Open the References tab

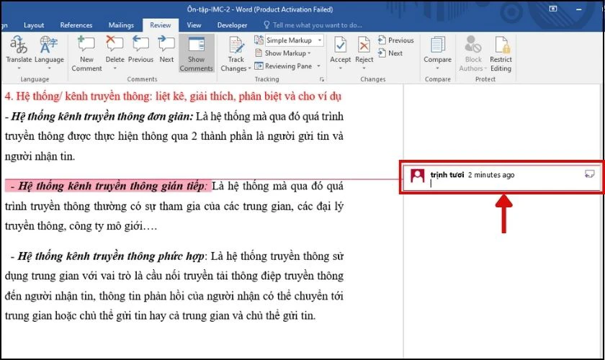[76, 25]
